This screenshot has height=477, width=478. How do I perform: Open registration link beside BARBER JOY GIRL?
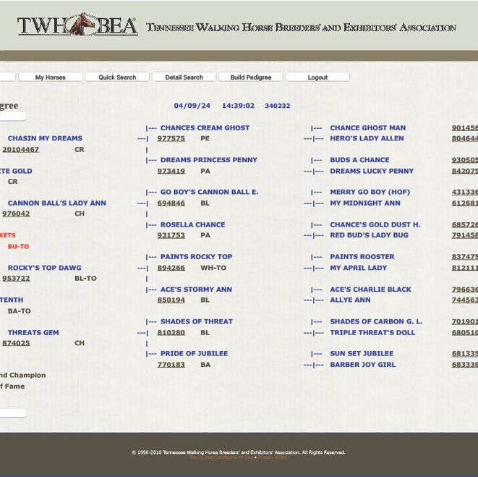(465, 365)
